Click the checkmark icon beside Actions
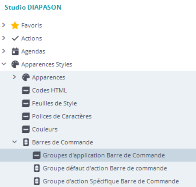The image size is (196, 187). click(15, 39)
